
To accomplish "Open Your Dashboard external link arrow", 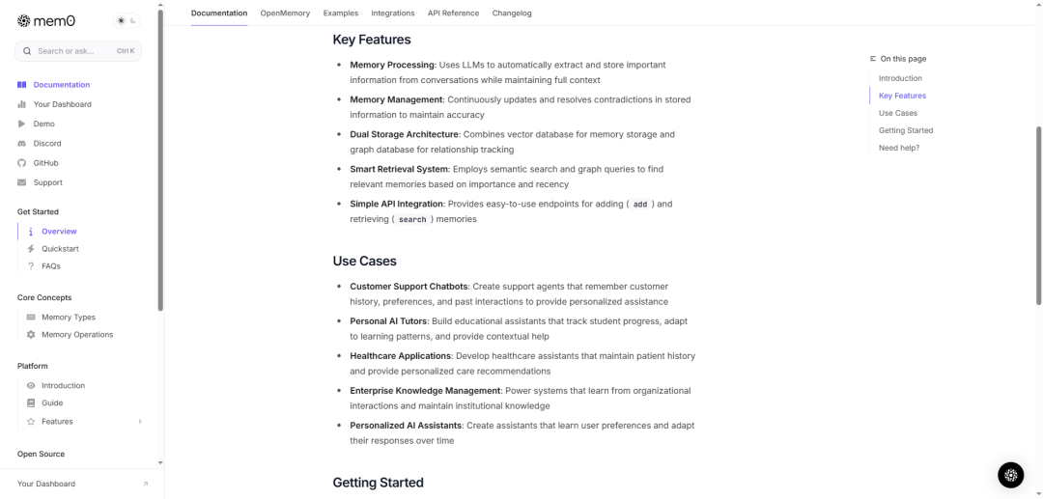I will [x=146, y=484].
